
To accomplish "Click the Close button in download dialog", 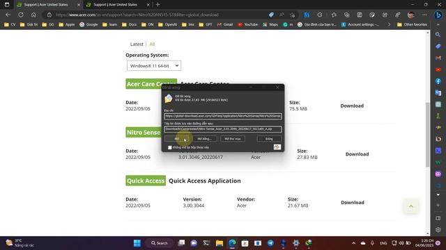I will (269, 139).
